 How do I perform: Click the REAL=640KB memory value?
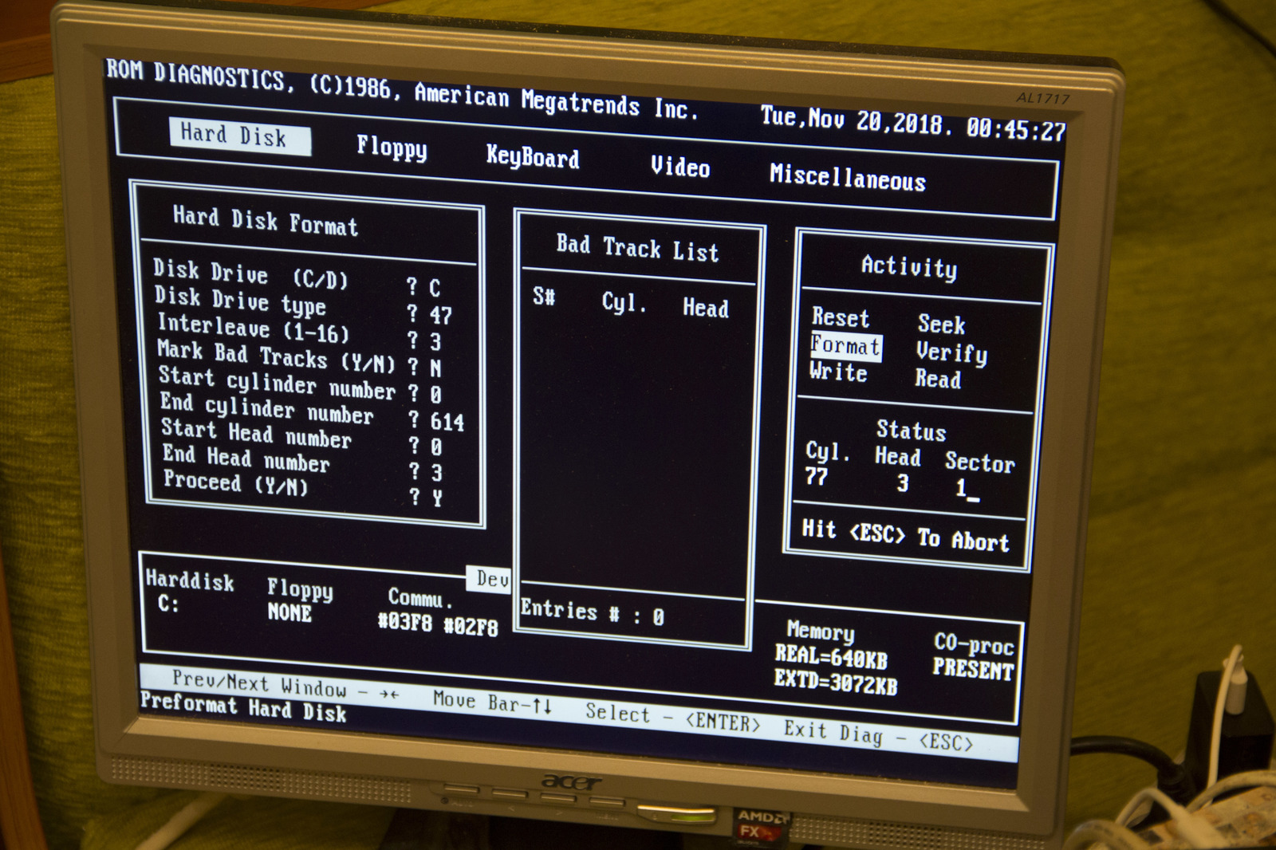pyautogui.click(x=831, y=658)
